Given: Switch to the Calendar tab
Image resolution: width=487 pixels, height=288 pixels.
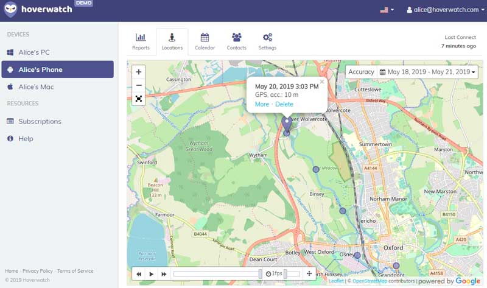Looking at the screenshot, I should coord(205,41).
